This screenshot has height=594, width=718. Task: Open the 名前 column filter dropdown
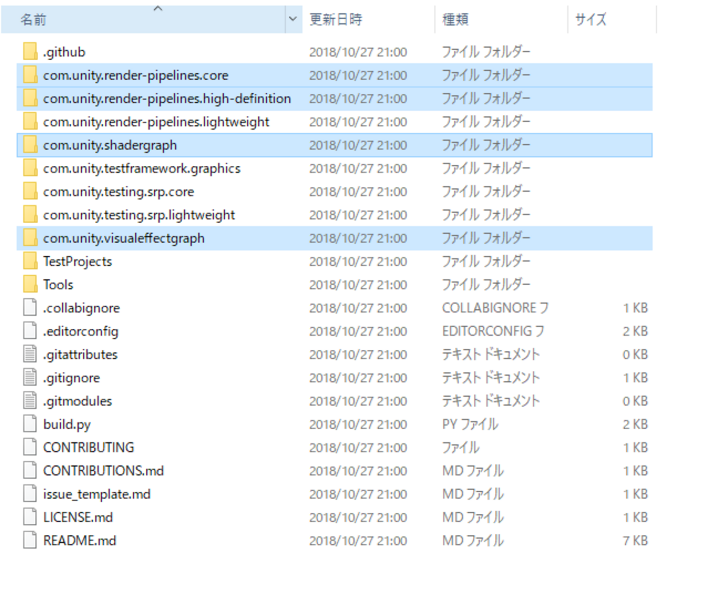pyautogui.click(x=293, y=19)
